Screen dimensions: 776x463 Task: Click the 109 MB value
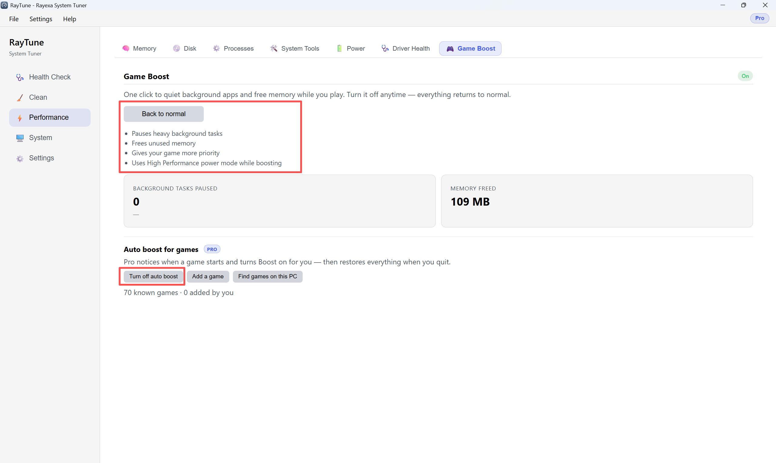coord(470,202)
